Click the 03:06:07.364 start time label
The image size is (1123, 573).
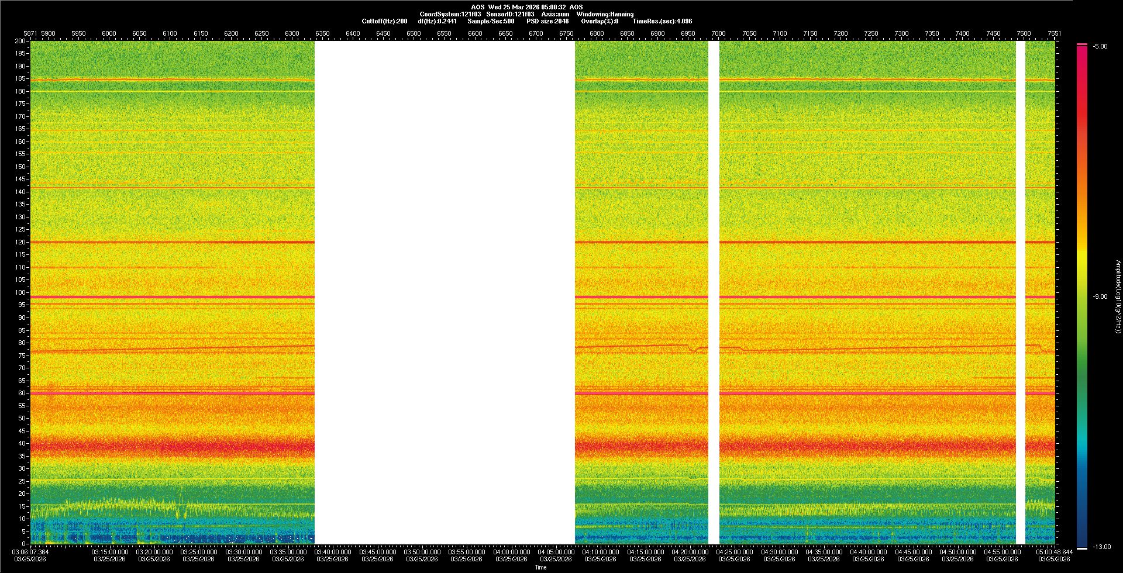coord(31,551)
